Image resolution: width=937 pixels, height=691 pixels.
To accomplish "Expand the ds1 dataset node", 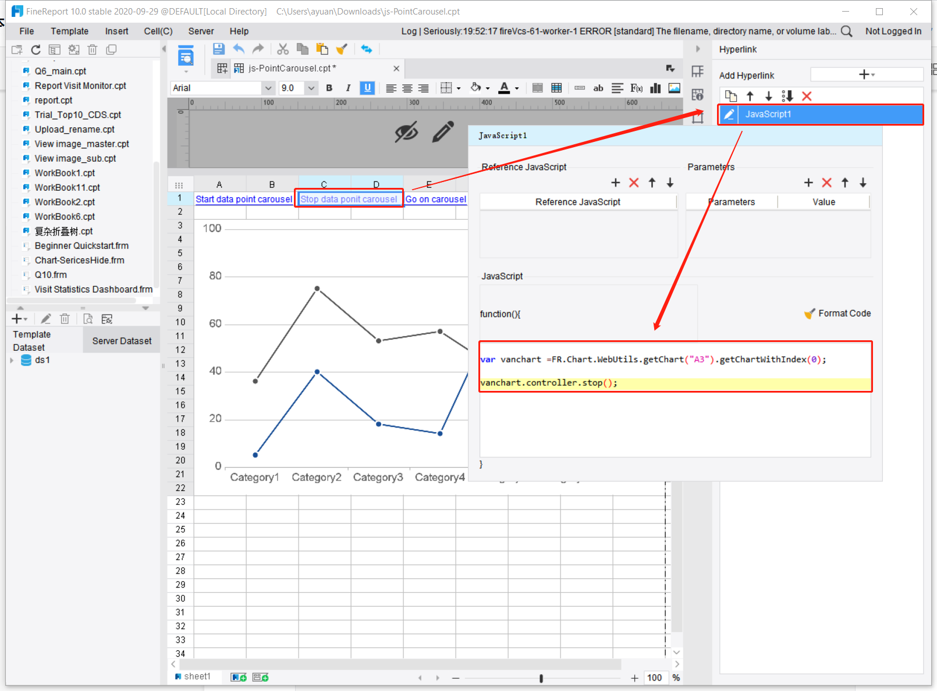I will 12,360.
